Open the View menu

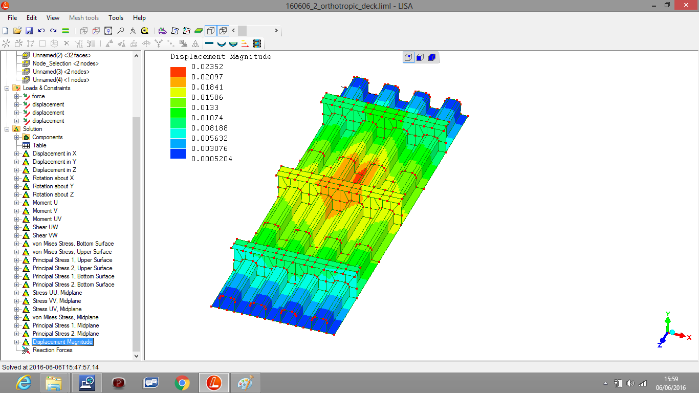tap(53, 18)
